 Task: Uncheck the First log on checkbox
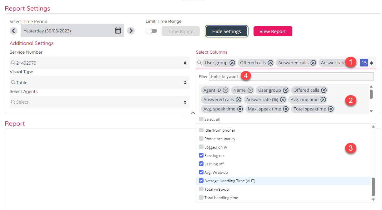click(201, 155)
